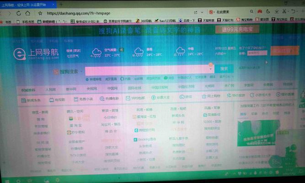Toggle night mode moon icon
This screenshot has width=305, height=183.
[x=268, y=11]
